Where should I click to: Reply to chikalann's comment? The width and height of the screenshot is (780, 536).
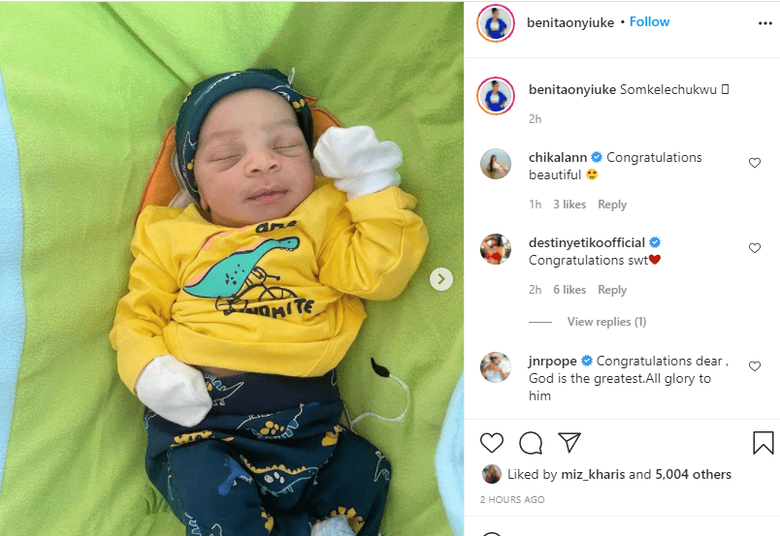612,205
